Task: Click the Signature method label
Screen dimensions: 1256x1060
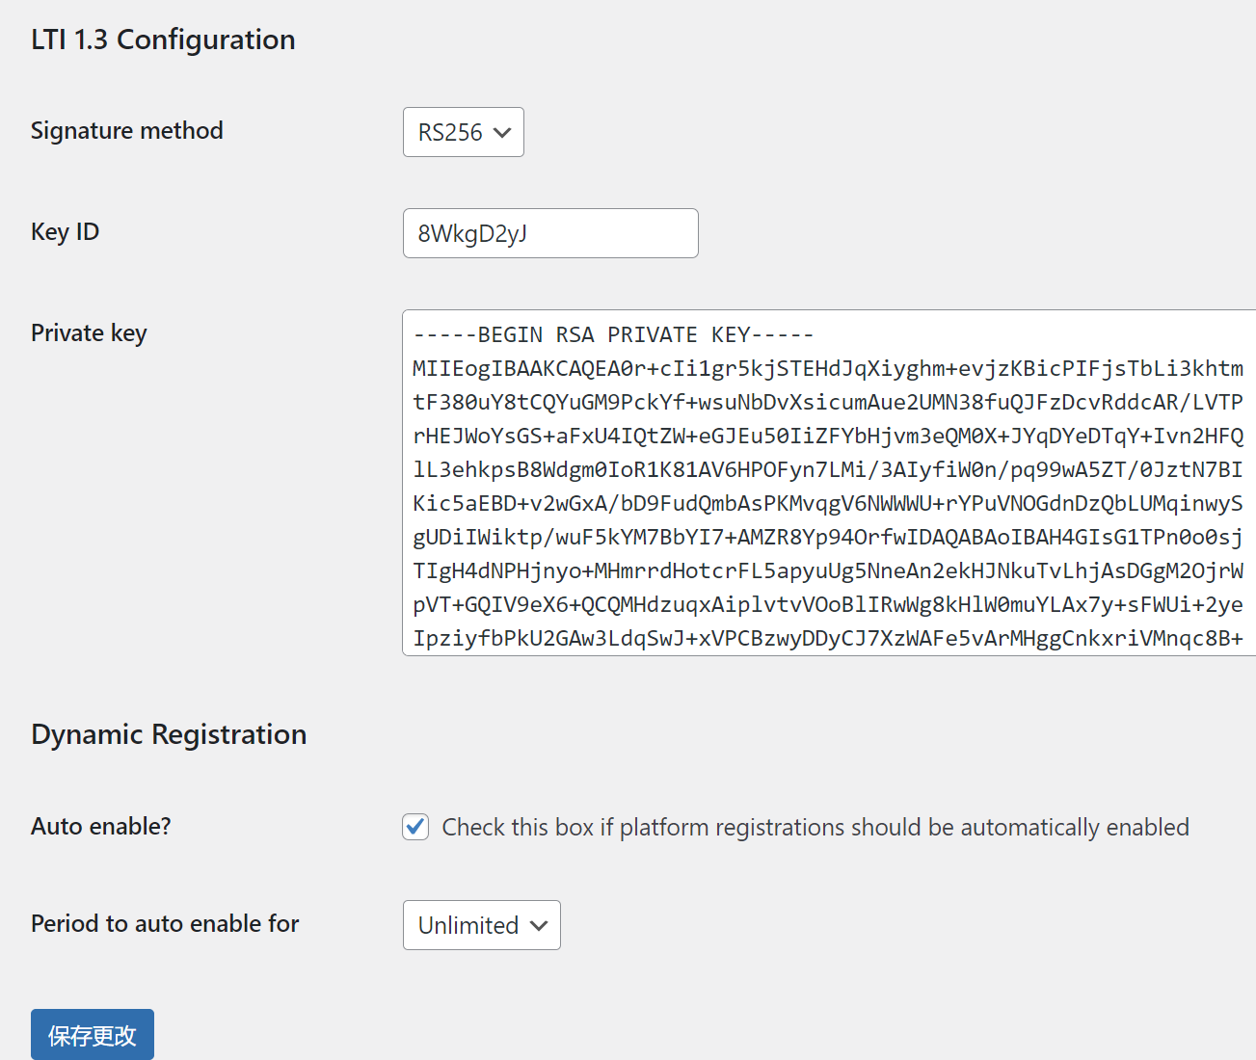Action: [x=126, y=131]
